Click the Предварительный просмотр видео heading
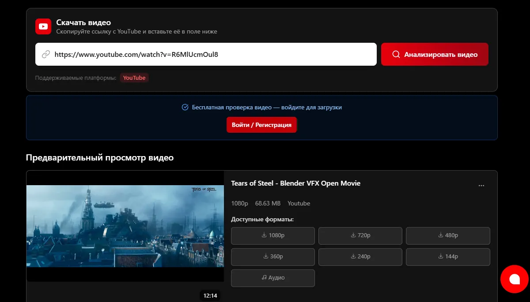 pos(100,158)
